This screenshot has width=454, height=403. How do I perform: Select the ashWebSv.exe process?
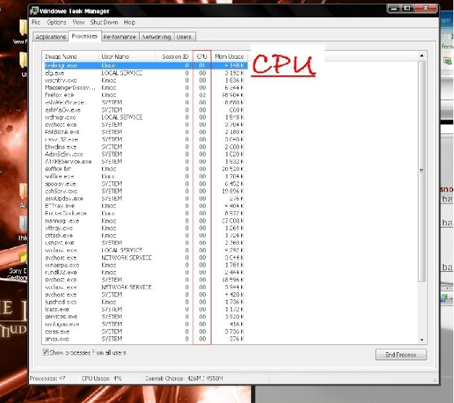tap(145, 102)
